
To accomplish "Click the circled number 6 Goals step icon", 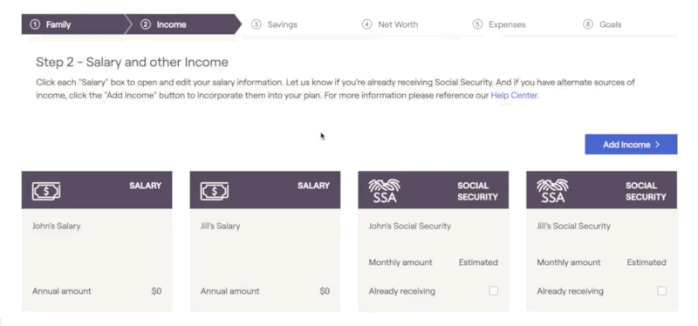I will [588, 24].
